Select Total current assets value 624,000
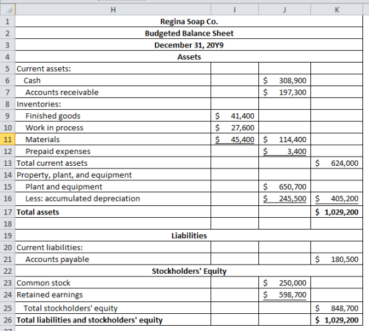369x331 pixels. [x=337, y=163]
